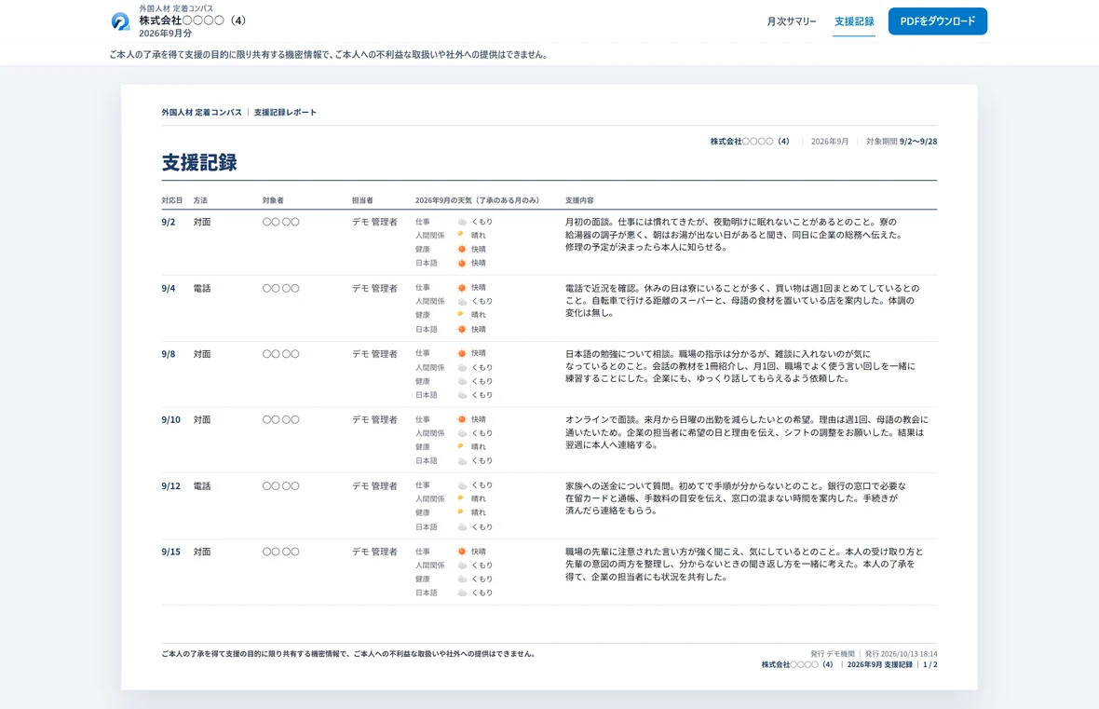Click the 対応日 column header
This screenshot has height=709, width=1099.
pyautogui.click(x=171, y=200)
